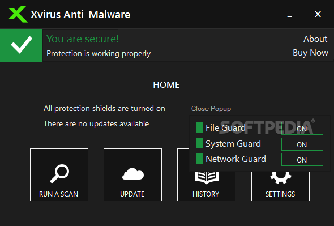Click File Guard green status indicator
Viewport: 334px width, 226px height.
coord(200,127)
